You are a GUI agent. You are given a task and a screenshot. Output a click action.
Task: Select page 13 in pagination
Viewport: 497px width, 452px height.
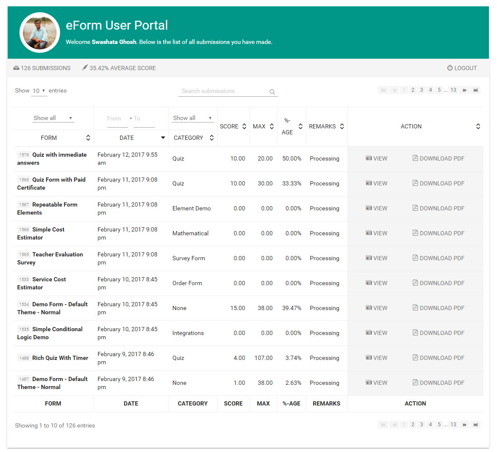click(453, 90)
